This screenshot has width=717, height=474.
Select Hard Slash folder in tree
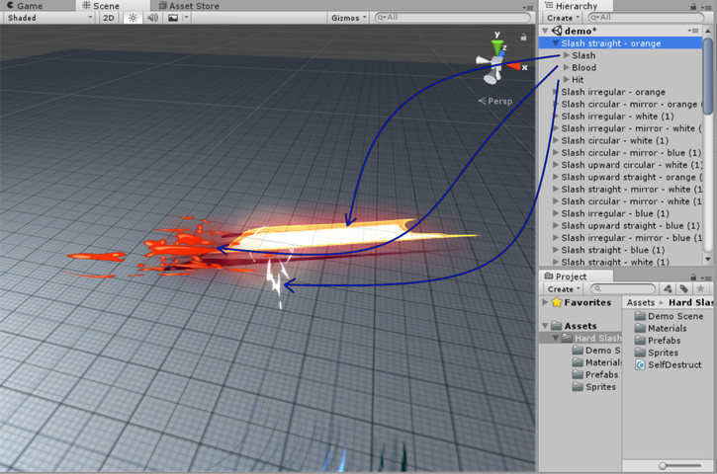(592, 338)
